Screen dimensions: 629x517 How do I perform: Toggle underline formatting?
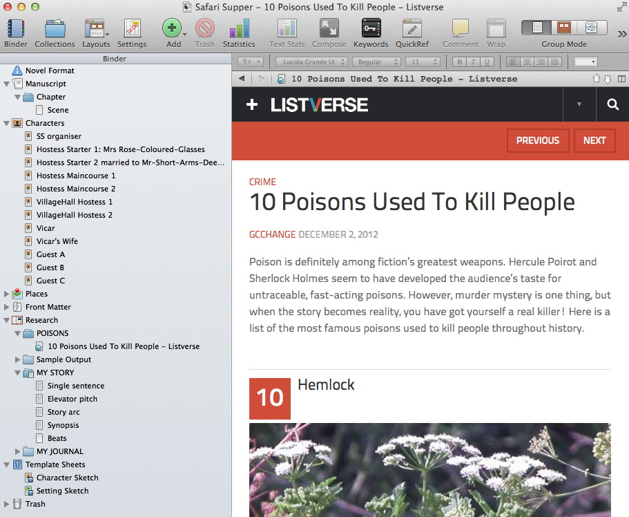pos(487,62)
